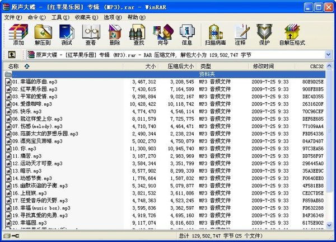336x242 pixels.
Task: Show archive 信息 (Info)
Action: [187, 35]
